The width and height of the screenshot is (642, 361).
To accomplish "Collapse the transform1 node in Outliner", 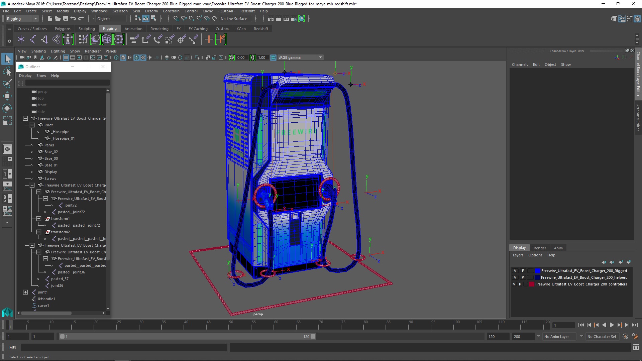I will 39,219.
